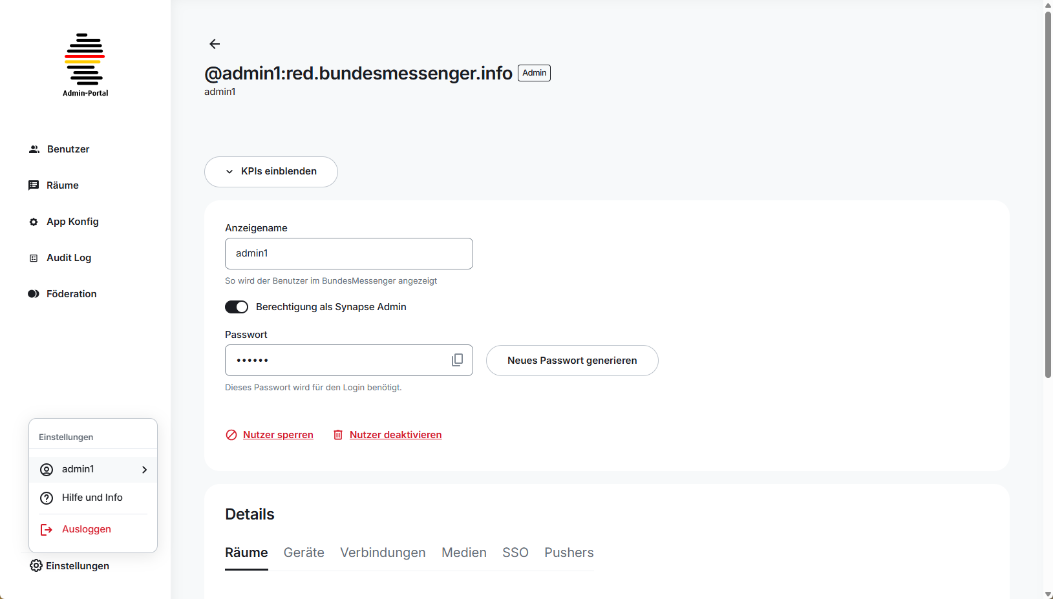The image size is (1053, 599).
Task: Click the Einstellungen gear icon at bottom
Action: [x=36, y=565]
